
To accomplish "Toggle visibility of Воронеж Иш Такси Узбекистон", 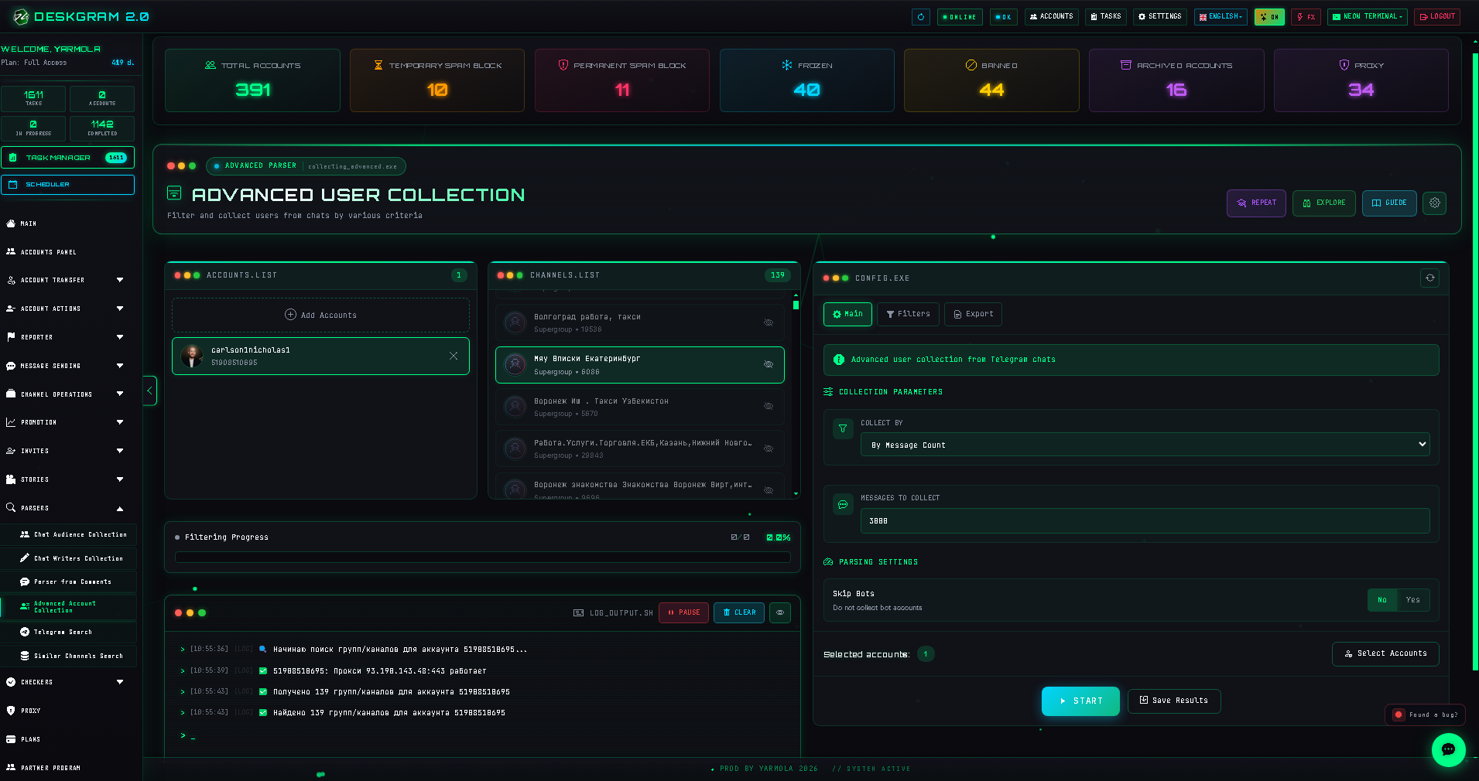I will pos(769,407).
